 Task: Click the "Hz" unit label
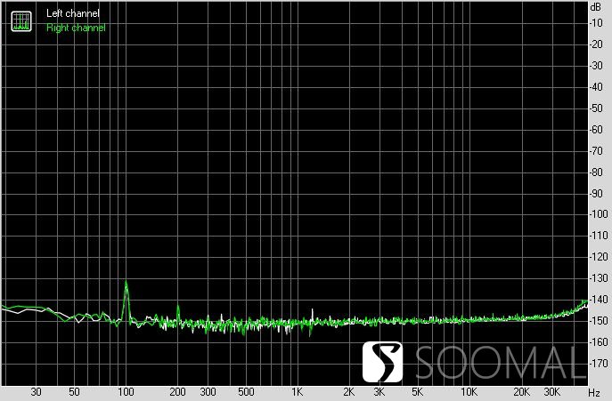pos(594,392)
